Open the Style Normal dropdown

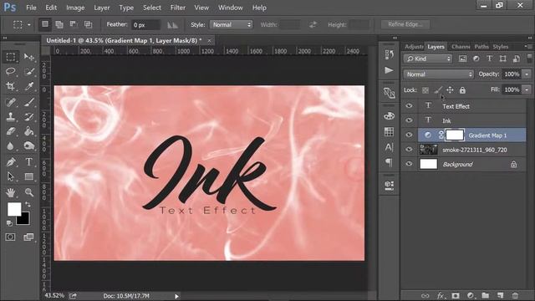pyautogui.click(x=231, y=24)
